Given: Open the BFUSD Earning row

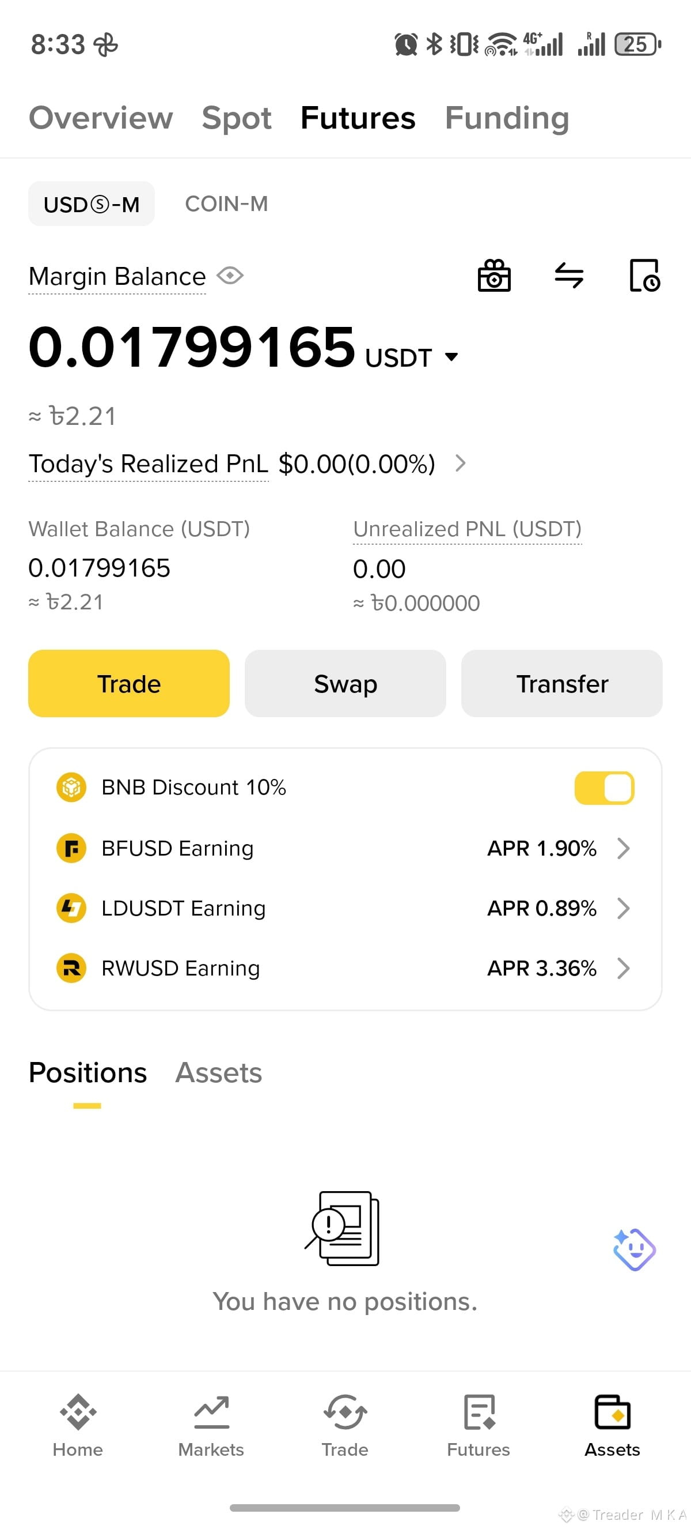Looking at the screenshot, I should point(345,848).
